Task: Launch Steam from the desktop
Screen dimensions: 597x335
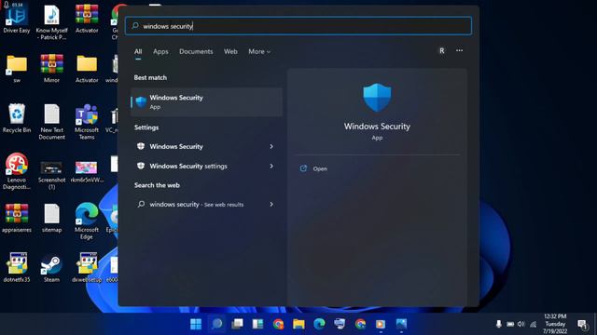Action: (52, 267)
